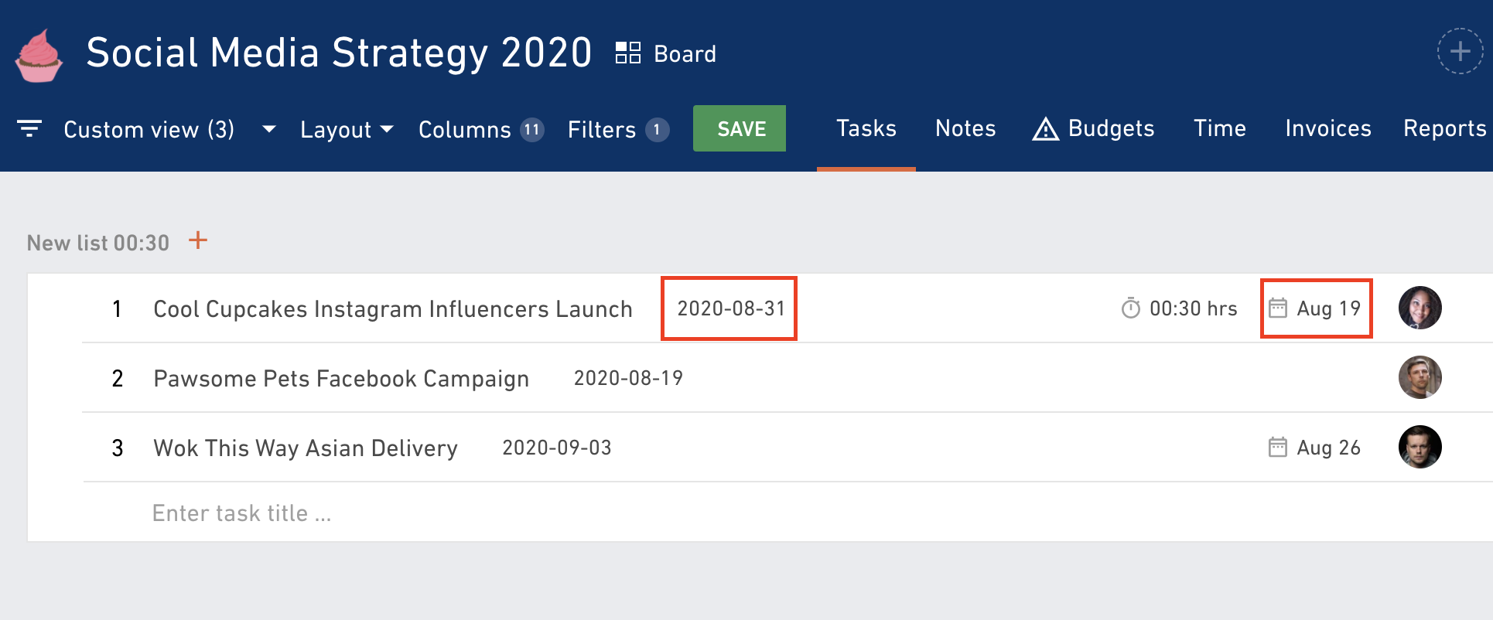
Task: Click task number 3
Action: (x=118, y=448)
